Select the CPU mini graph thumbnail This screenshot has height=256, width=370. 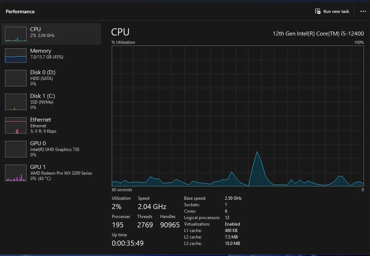16,34
